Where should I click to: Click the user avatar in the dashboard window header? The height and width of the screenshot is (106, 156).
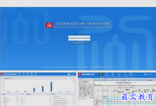tap(69, 74)
